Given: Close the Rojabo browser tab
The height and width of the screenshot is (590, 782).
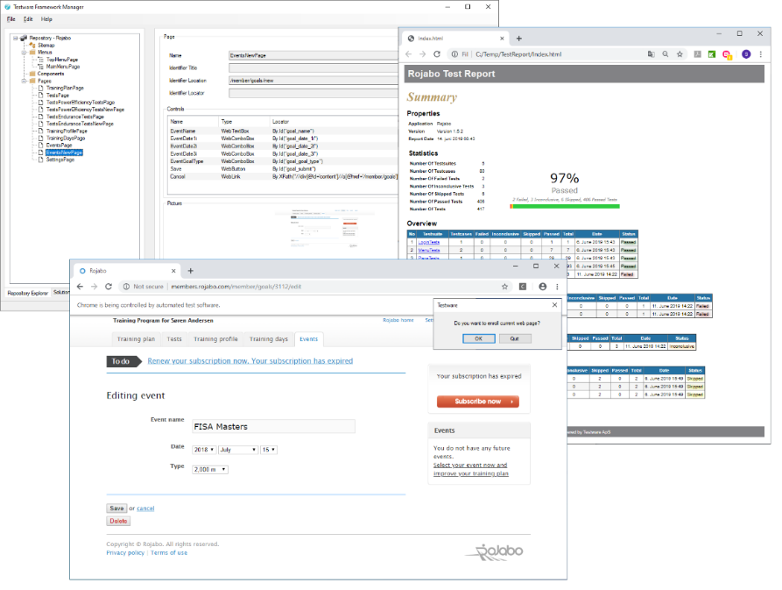Looking at the screenshot, I should (173, 271).
